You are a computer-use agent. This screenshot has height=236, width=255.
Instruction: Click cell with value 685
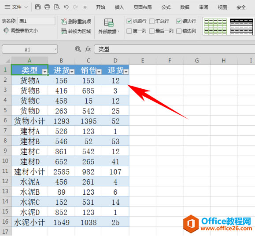(89, 91)
